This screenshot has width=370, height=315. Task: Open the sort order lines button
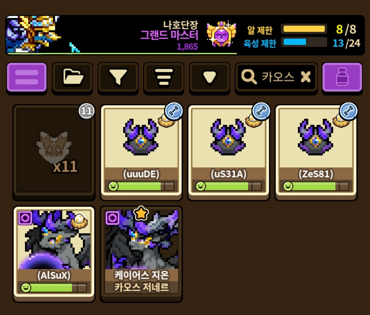pyautogui.click(x=164, y=77)
